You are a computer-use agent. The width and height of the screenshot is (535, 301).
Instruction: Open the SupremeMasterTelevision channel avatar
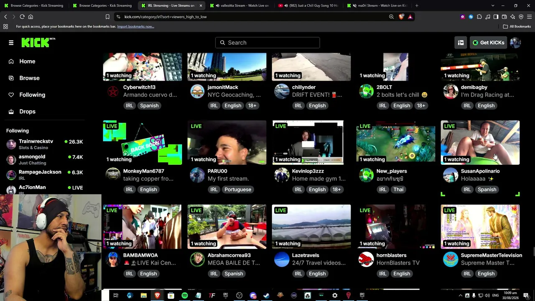pos(451,259)
